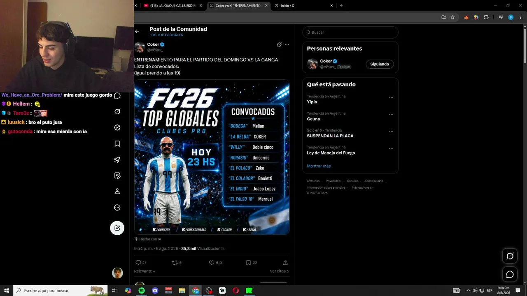Click the Grok icon on Coker's post

pos(279,44)
